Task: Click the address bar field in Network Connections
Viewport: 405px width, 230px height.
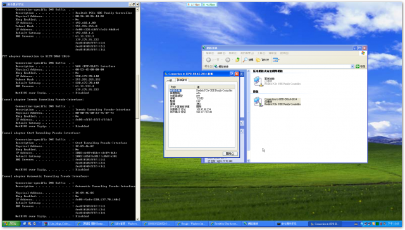Action: (283, 66)
